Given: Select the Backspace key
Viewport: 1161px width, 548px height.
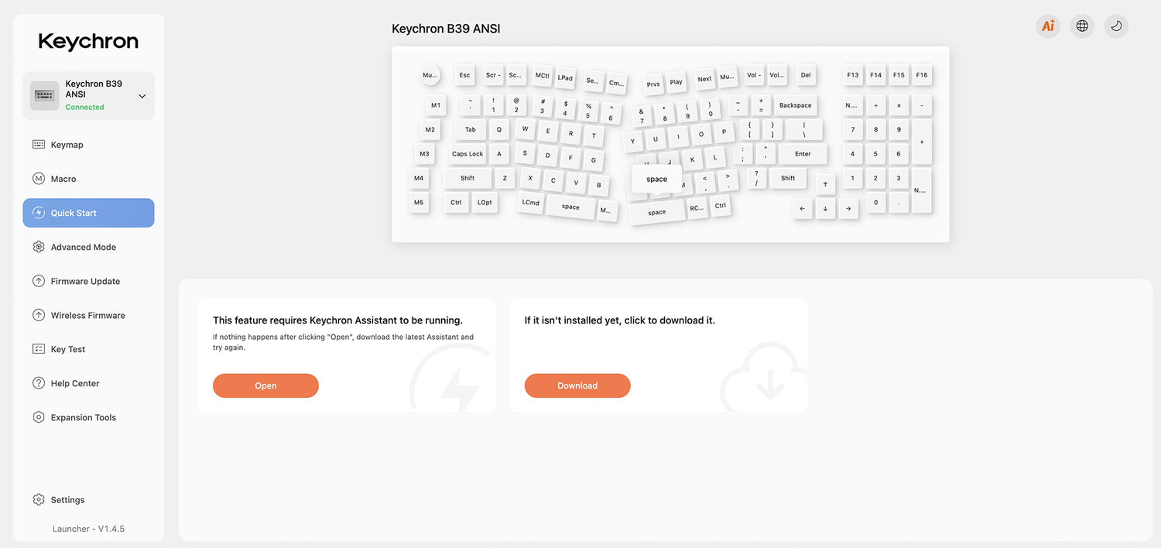Looking at the screenshot, I should point(796,105).
